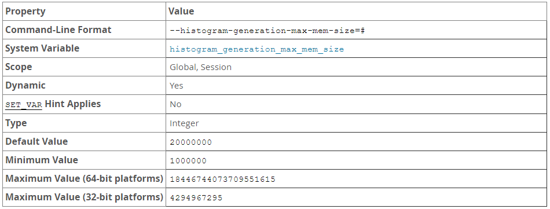Click the Type row label
This screenshot has height=209, width=550.
point(16,123)
